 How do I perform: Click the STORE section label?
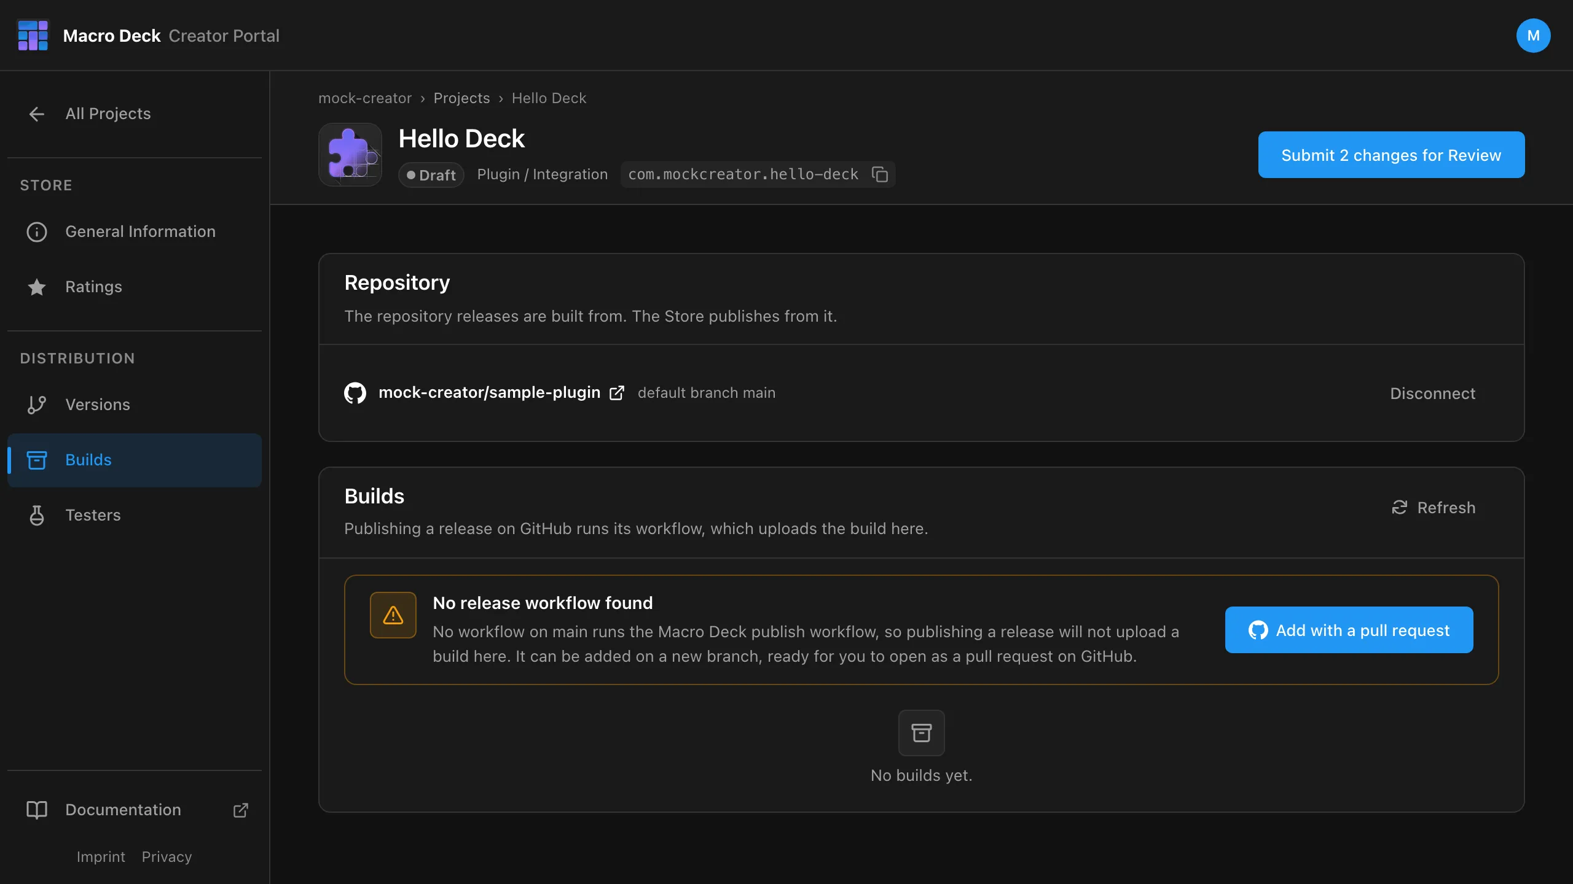pos(46,185)
